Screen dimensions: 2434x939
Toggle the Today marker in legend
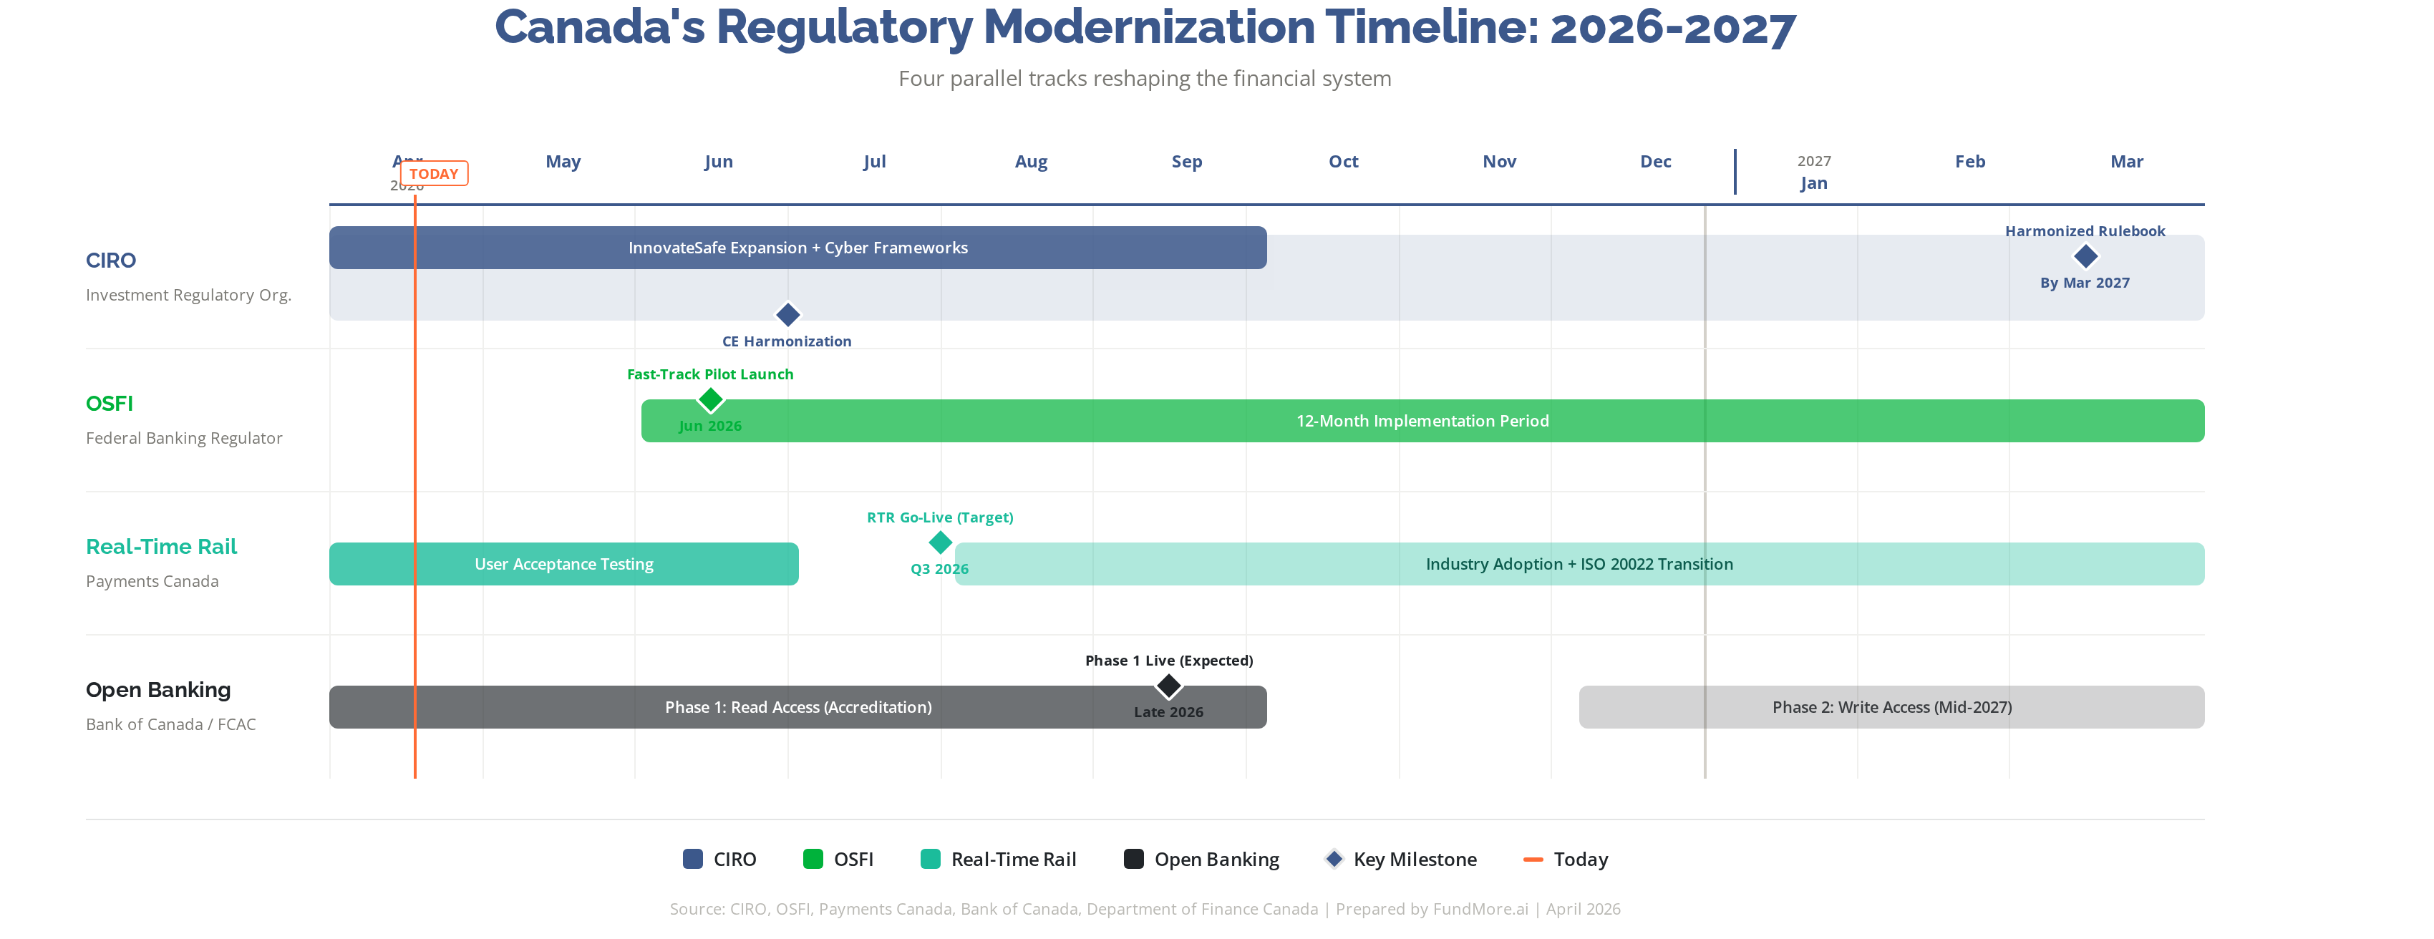[x=1536, y=859]
